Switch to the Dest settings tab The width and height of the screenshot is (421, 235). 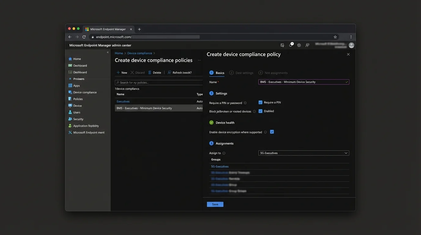click(x=244, y=73)
